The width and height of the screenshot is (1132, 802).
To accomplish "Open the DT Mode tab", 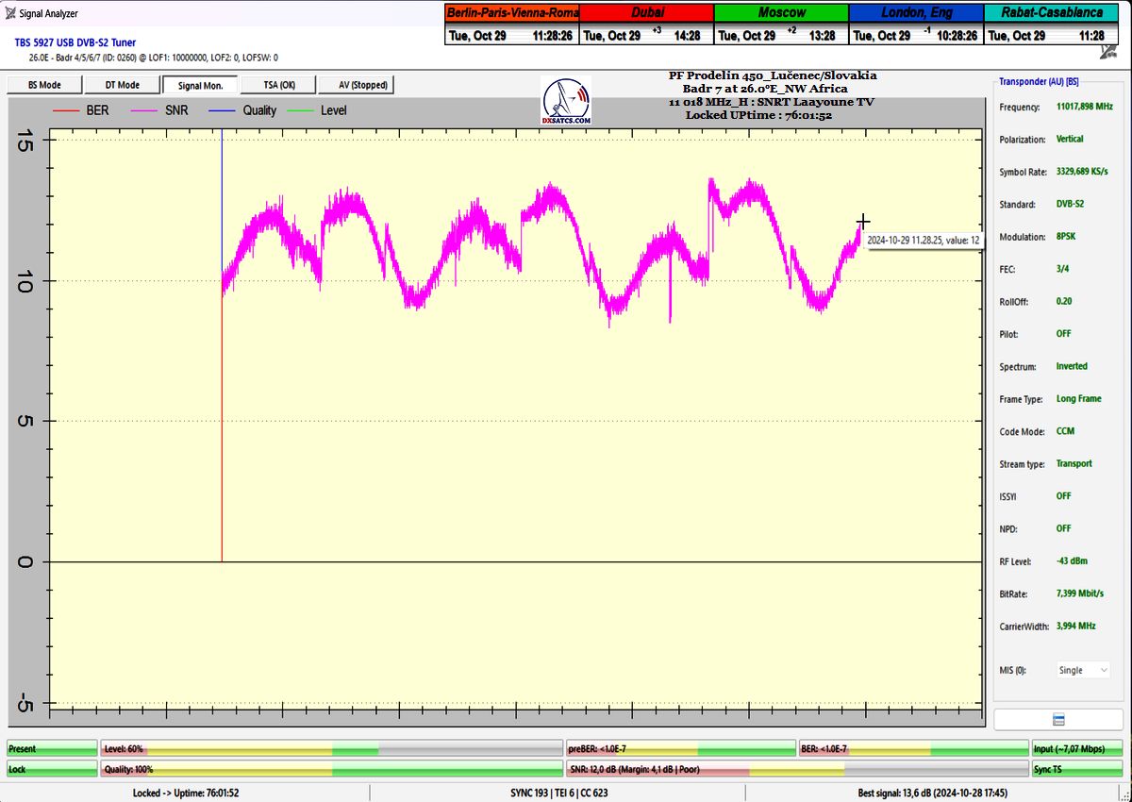I will [x=122, y=85].
